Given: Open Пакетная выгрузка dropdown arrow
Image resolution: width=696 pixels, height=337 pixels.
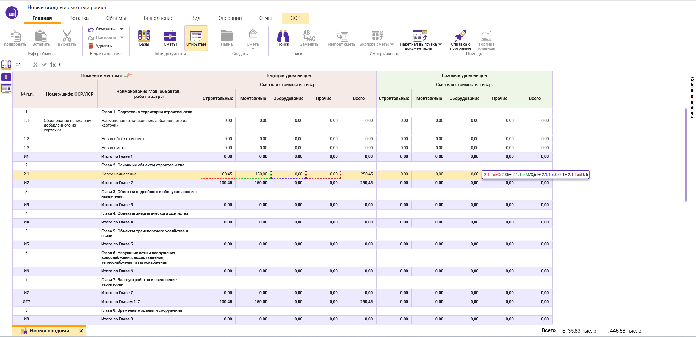Looking at the screenshot, I should coord(440,44).
